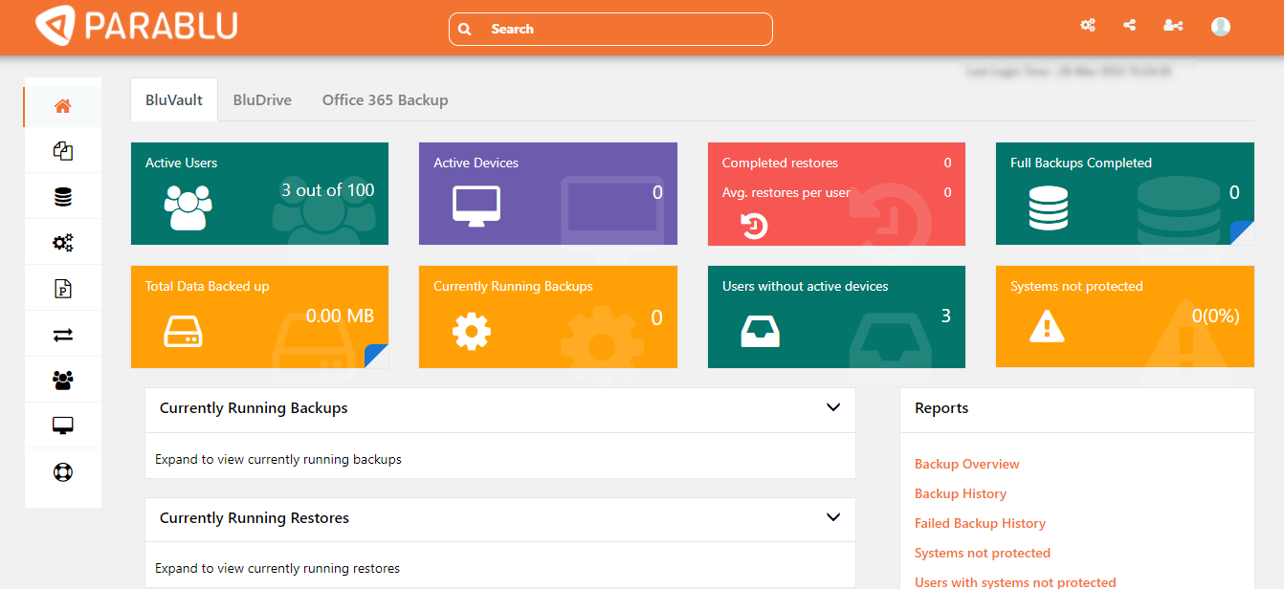Click the warning triangle icon on the Systems not protected card
Viewport: 1284px width, 589px height.
1048,328
